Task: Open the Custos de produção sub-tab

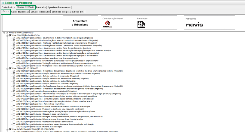Action: coord(20,12)
